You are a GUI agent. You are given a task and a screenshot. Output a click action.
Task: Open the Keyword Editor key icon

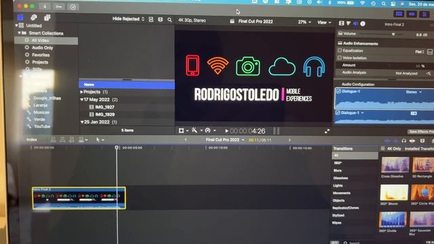(x=59, y=6)
